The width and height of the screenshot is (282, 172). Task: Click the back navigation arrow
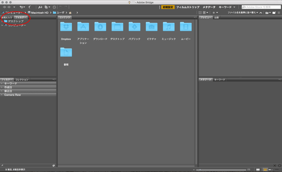[x=4, y=7]
